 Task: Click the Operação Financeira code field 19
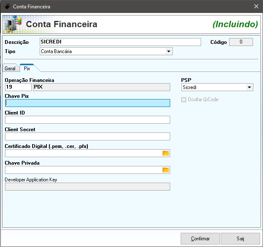18,87
